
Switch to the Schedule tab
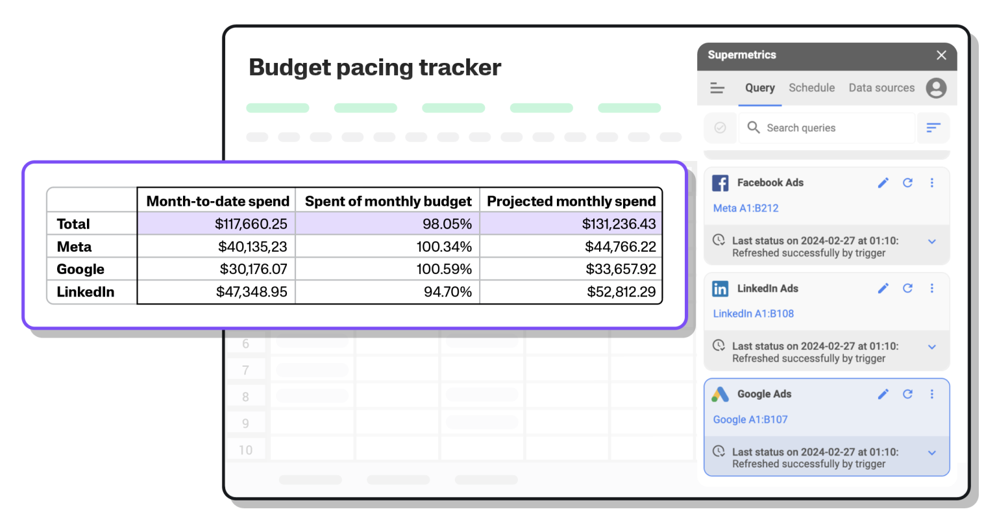811,88
